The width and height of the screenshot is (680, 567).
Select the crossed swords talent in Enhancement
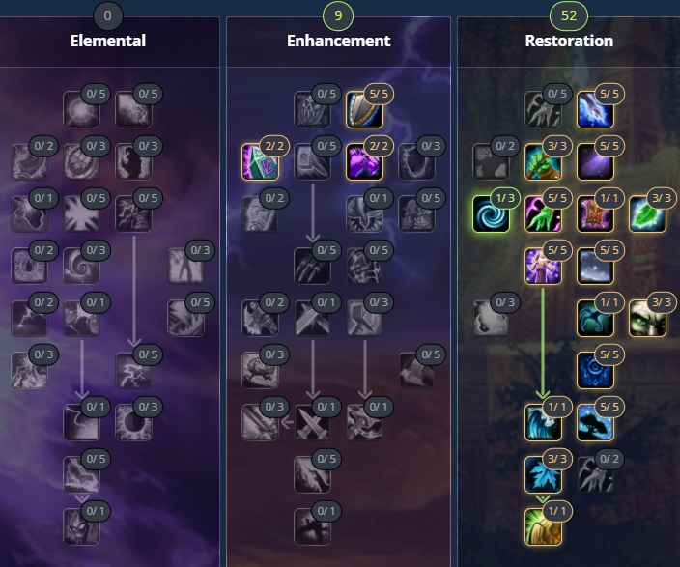pos(312,422)
